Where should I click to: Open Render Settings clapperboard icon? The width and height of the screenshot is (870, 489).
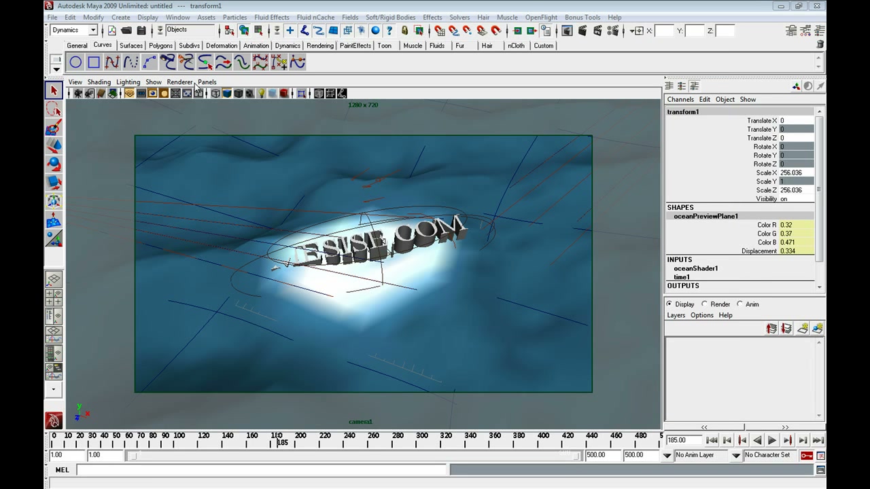coord(614,31)
